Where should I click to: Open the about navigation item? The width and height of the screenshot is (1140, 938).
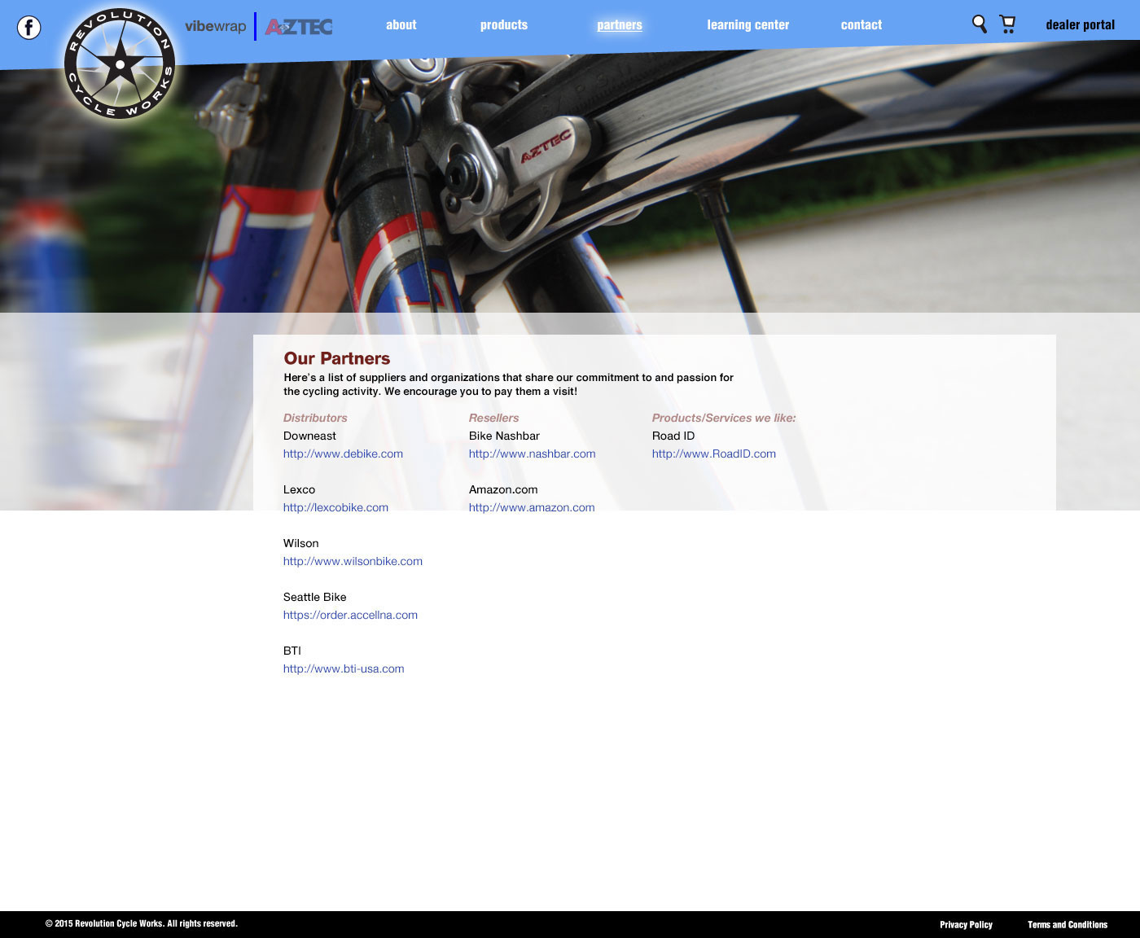401,25
